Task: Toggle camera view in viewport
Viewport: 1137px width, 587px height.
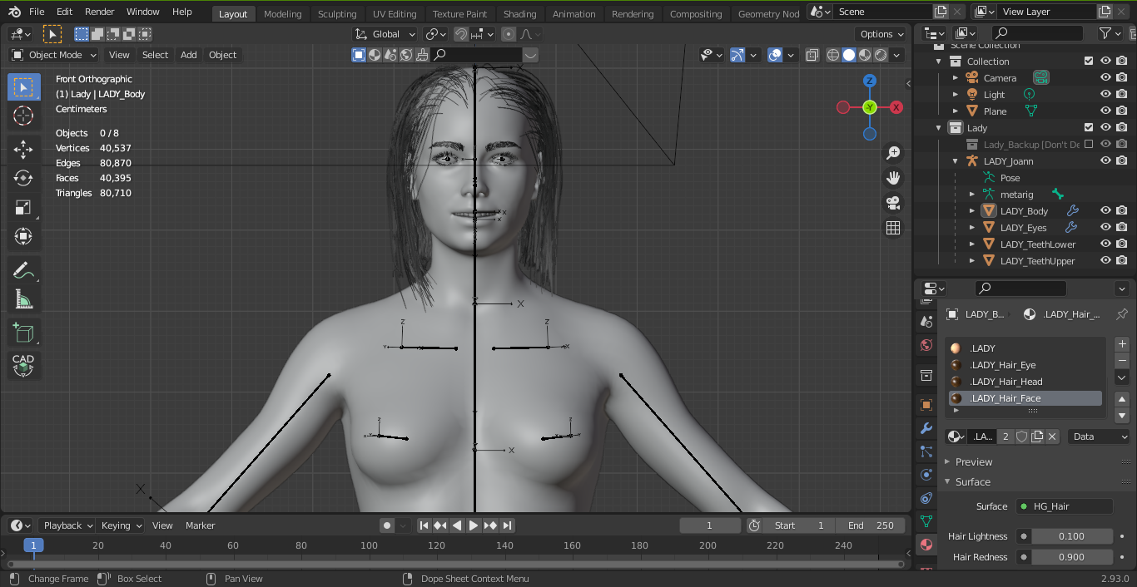Action: (893, 203)
